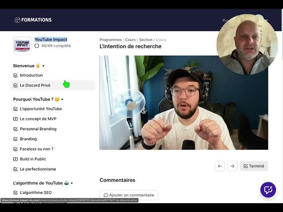Image resolution: width=283 pixels, height=212 pixels.
Task: Open the Branding lesson
Action: pos(28,139)
